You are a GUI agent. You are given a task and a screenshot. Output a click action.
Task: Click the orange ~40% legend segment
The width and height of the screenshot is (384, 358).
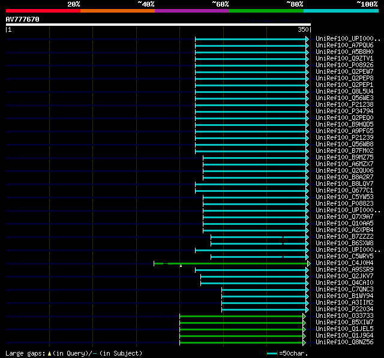118,11
